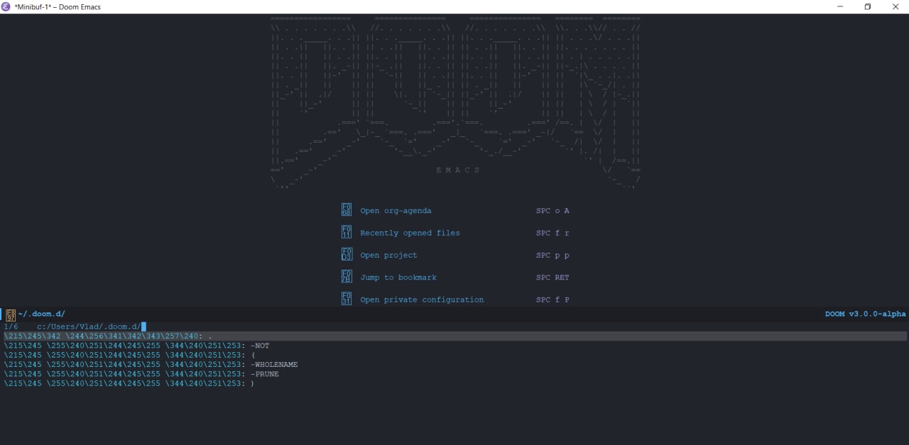Minimize the Doom Emacs window
The width and height of the screenshot is (909, 445).
[x=841, y=6]
